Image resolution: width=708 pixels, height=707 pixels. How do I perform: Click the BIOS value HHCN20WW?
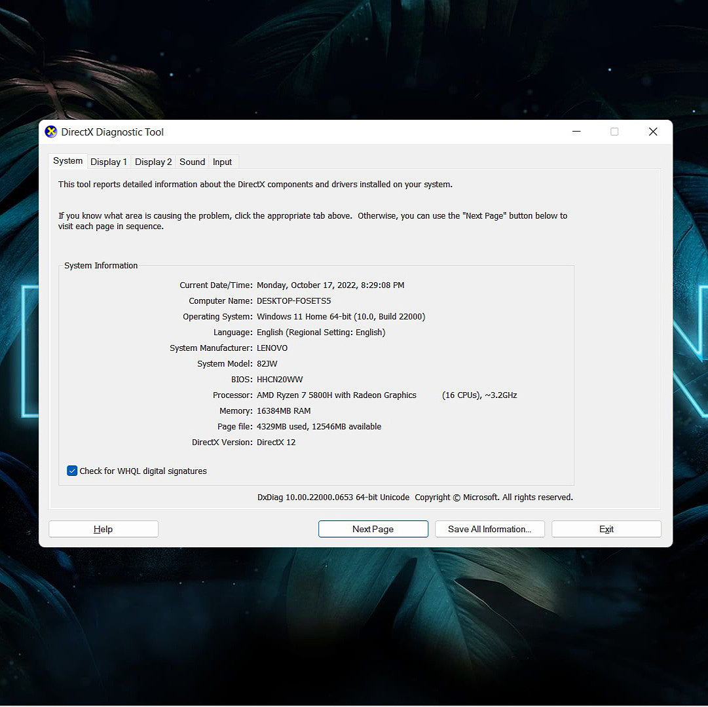[280, 380]
